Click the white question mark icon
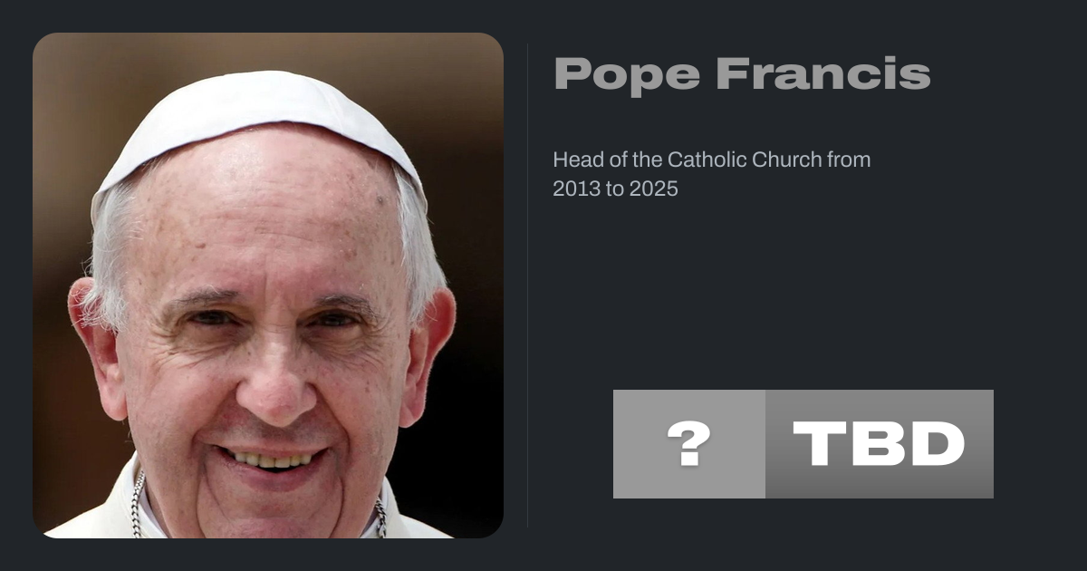The height and width of the screenshot is (571, 1087). tap(689, 444)
